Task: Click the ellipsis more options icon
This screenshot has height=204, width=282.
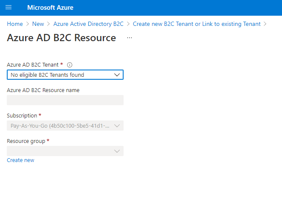Action: (x=130, y=38)
